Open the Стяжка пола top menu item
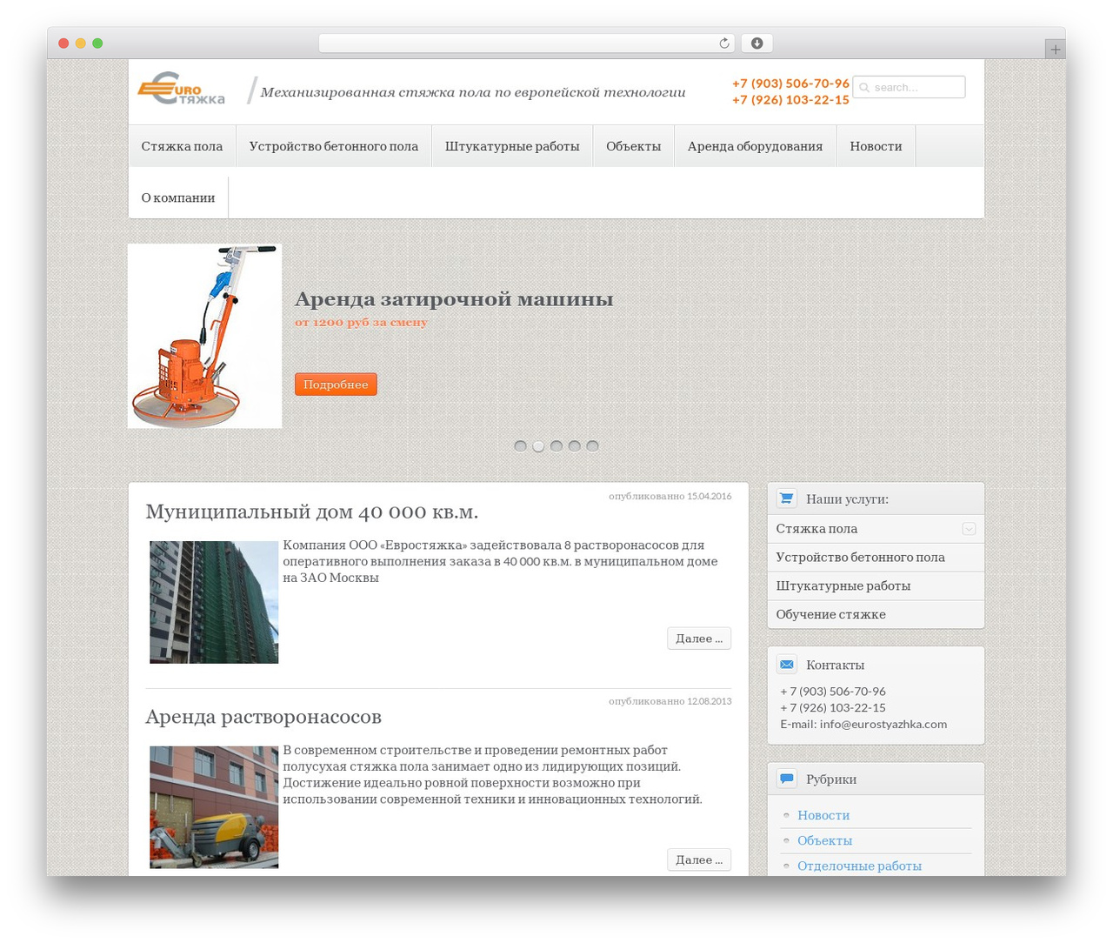Image resolution: width=1113 pixels, height=943 pixels. click(x=182, y=146)
